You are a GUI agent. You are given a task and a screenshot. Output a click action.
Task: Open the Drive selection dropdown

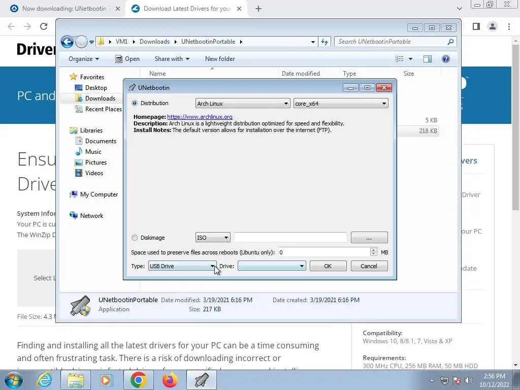tap(272, 266)
